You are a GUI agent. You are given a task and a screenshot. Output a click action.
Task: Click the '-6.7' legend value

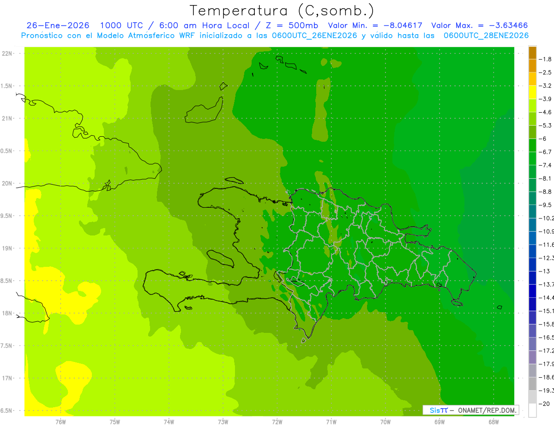(x=545, y=152)
